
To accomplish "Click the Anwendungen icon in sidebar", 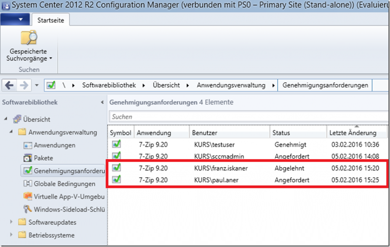I will click(x=28, y=145).
